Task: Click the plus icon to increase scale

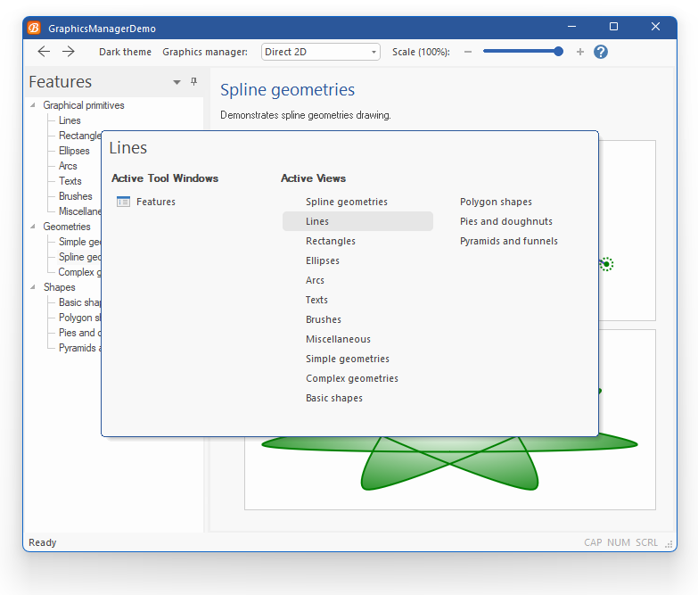Action: coord(580,52)
